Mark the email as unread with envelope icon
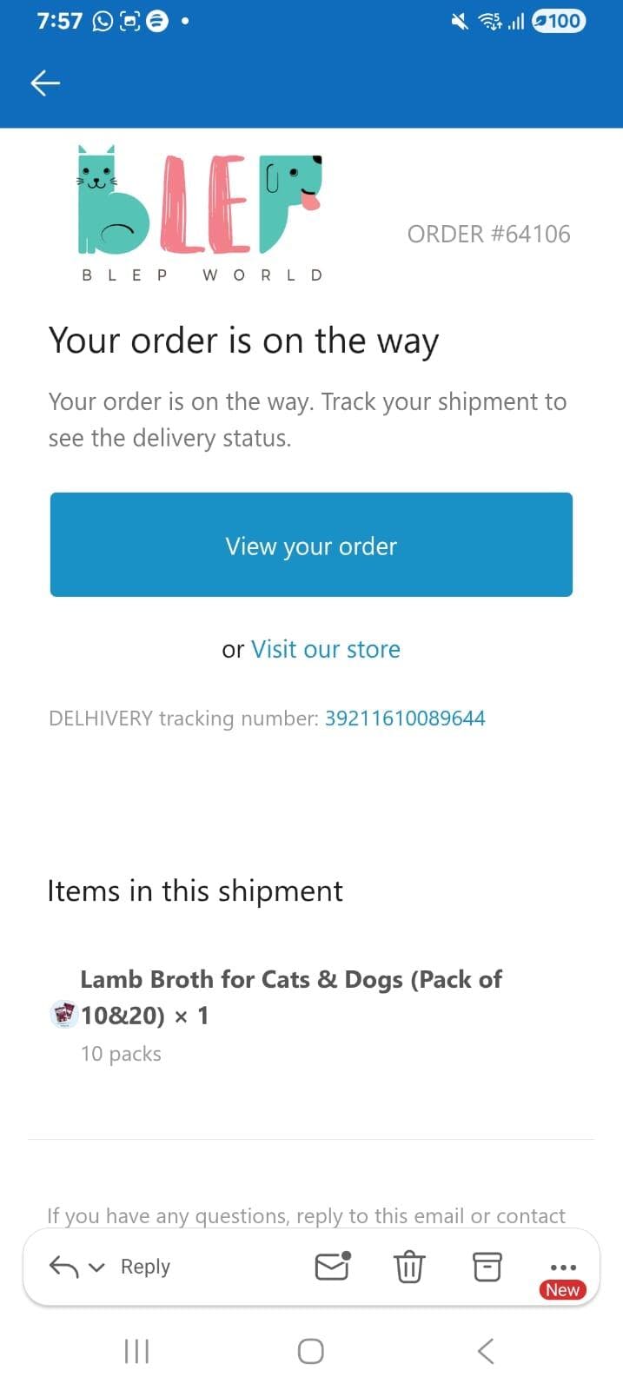This screenshot has height=1390, width=623. (x=332, y=1267)
